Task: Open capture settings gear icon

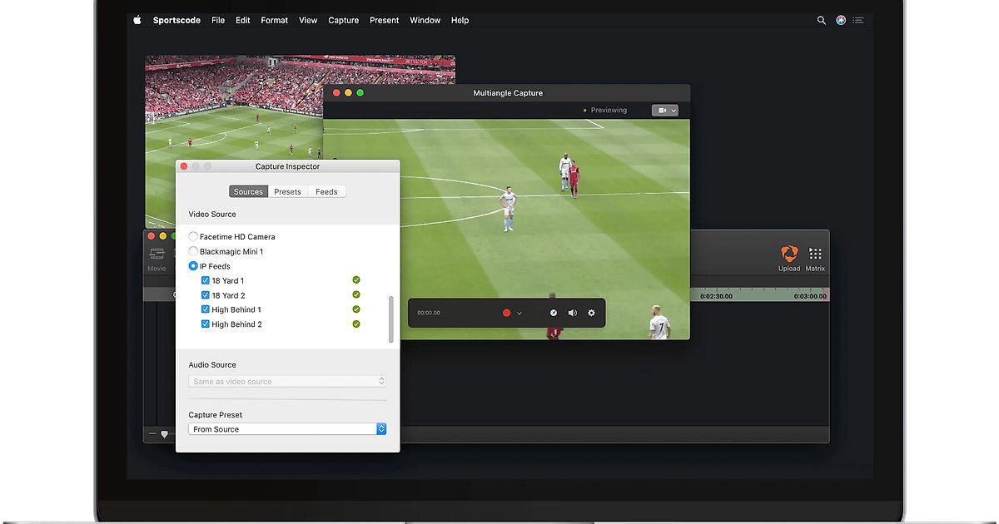Action: (592, 313)
